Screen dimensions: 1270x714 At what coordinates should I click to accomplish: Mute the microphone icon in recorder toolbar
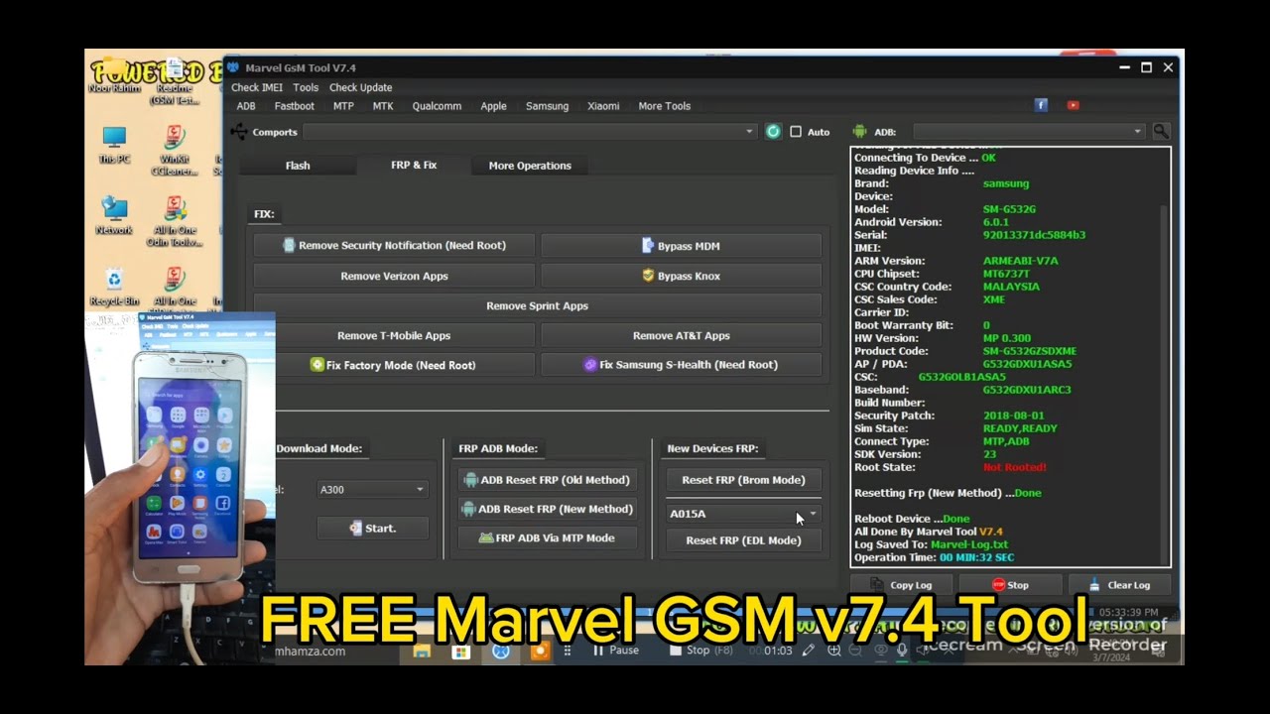(x=900, y=651)
